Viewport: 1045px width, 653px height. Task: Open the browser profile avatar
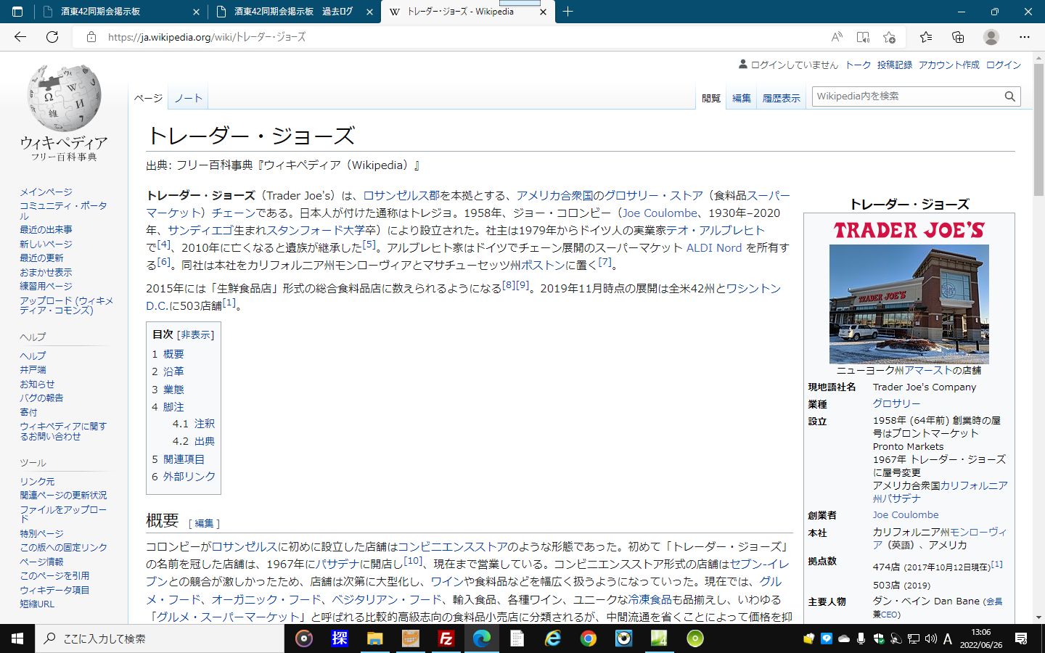pyautogui.click(x=991, y=37)
